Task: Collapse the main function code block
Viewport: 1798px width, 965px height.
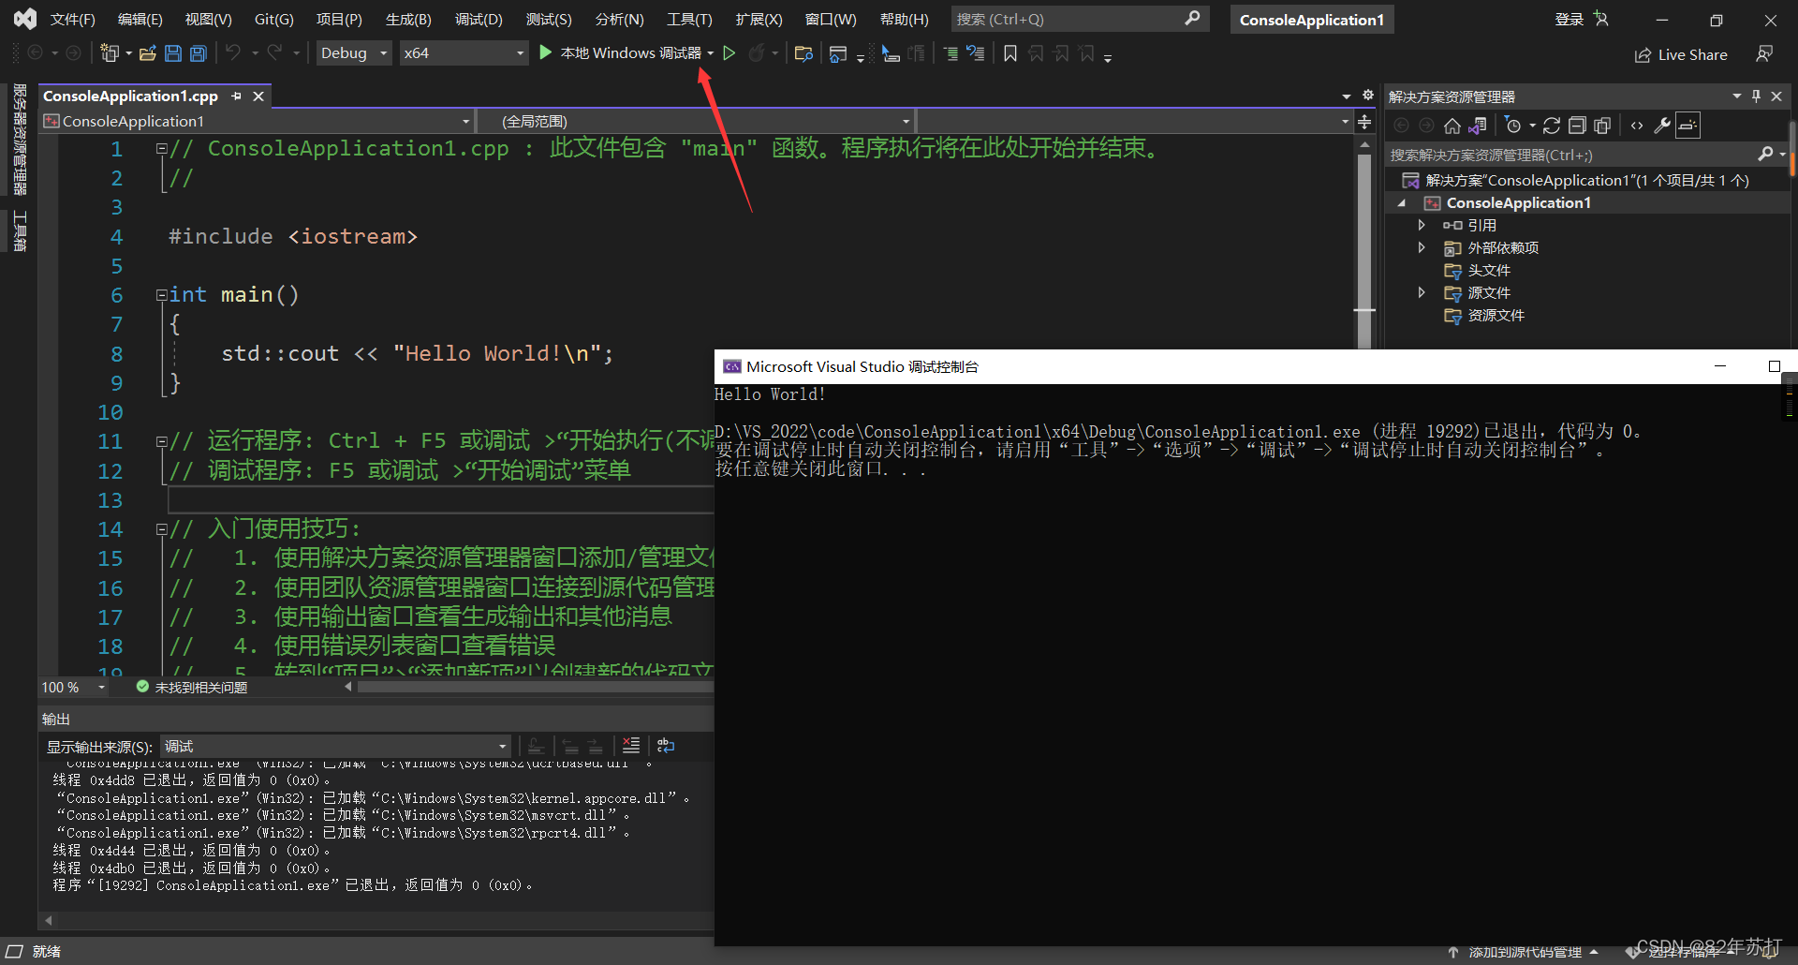Action: point(161,295)
